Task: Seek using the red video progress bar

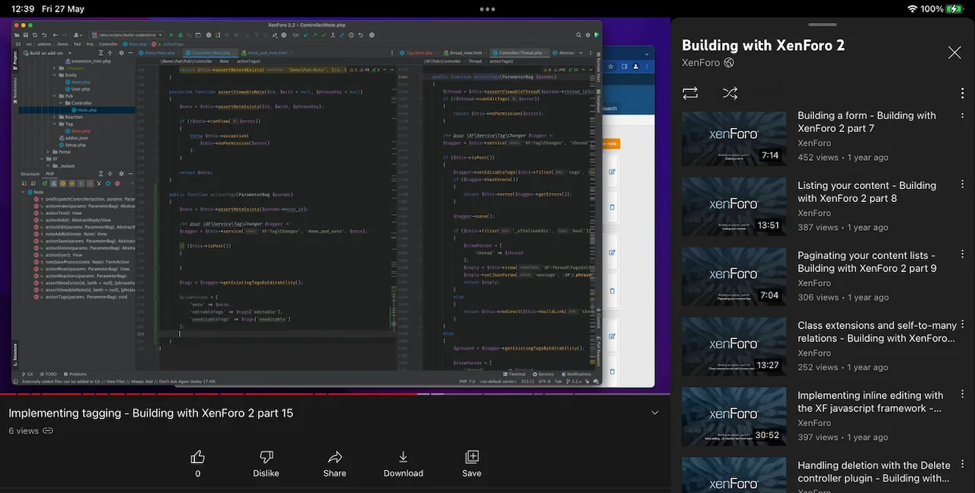Action: pos(335,394)
